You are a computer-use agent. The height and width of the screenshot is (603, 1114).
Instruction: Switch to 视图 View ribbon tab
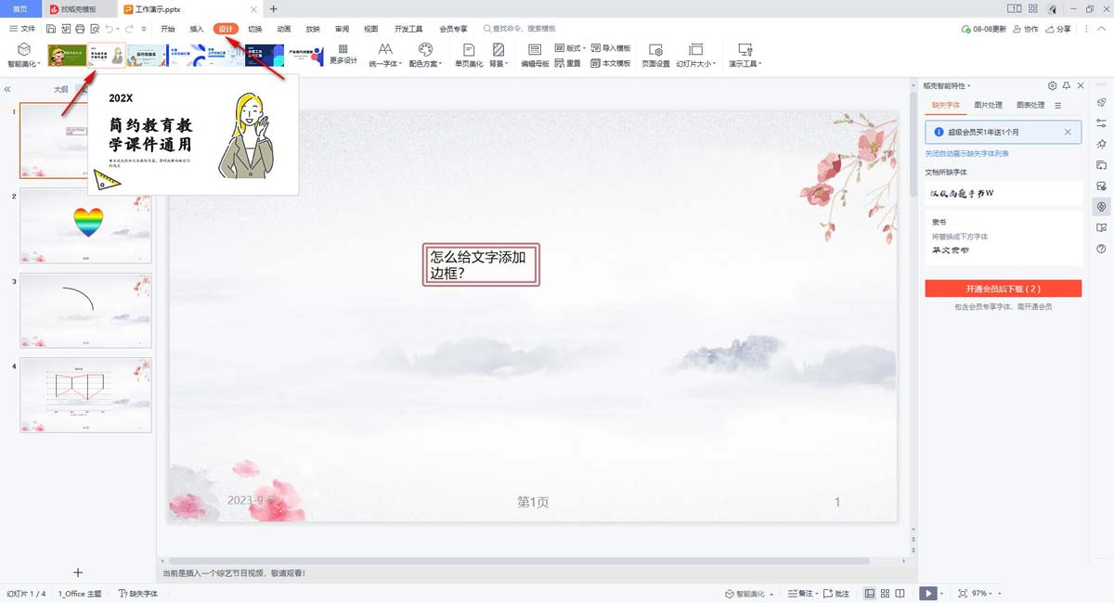(x=371, y=29)
